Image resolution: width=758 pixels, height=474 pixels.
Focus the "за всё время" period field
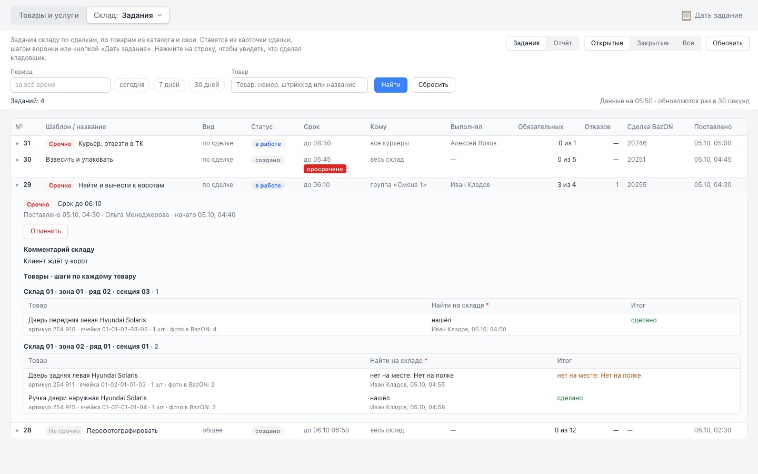pyautogui.click(x=61, y=85)
